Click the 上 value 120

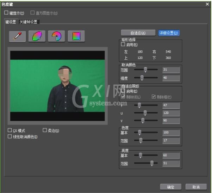pyautogui.click(x=140, y=58)
